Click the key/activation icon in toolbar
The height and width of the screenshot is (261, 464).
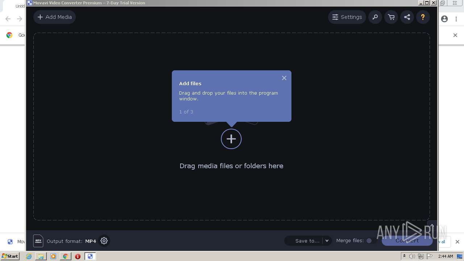coord(375,17)
